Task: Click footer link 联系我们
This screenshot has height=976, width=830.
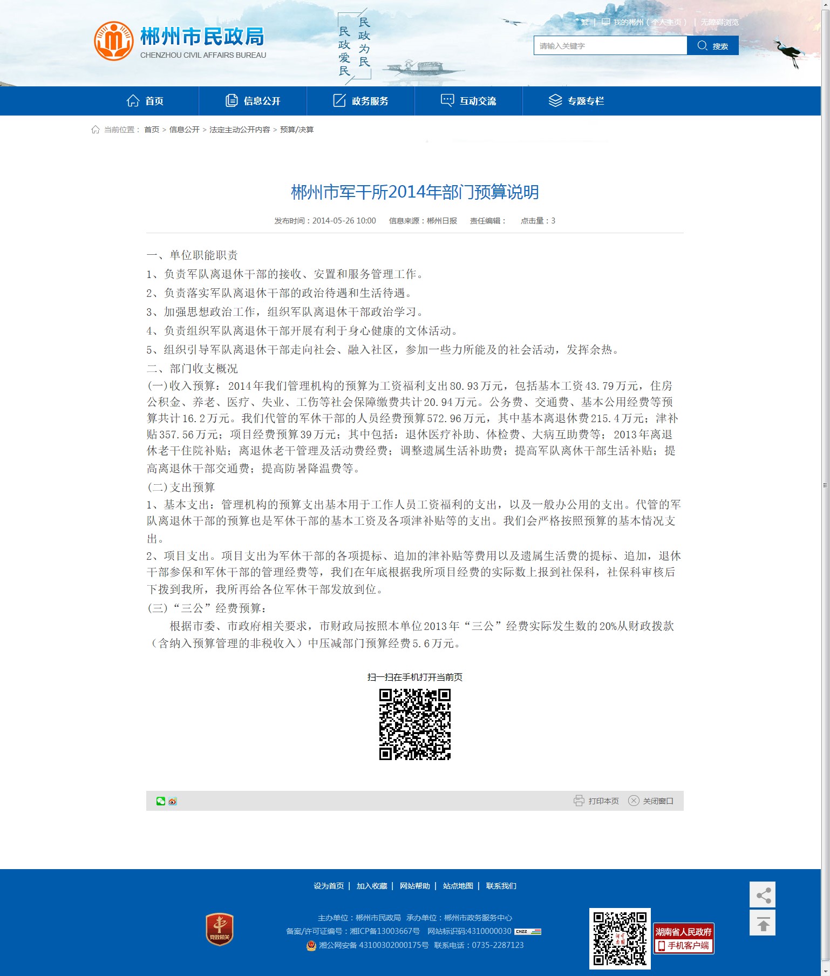Action: coord(501,886)
